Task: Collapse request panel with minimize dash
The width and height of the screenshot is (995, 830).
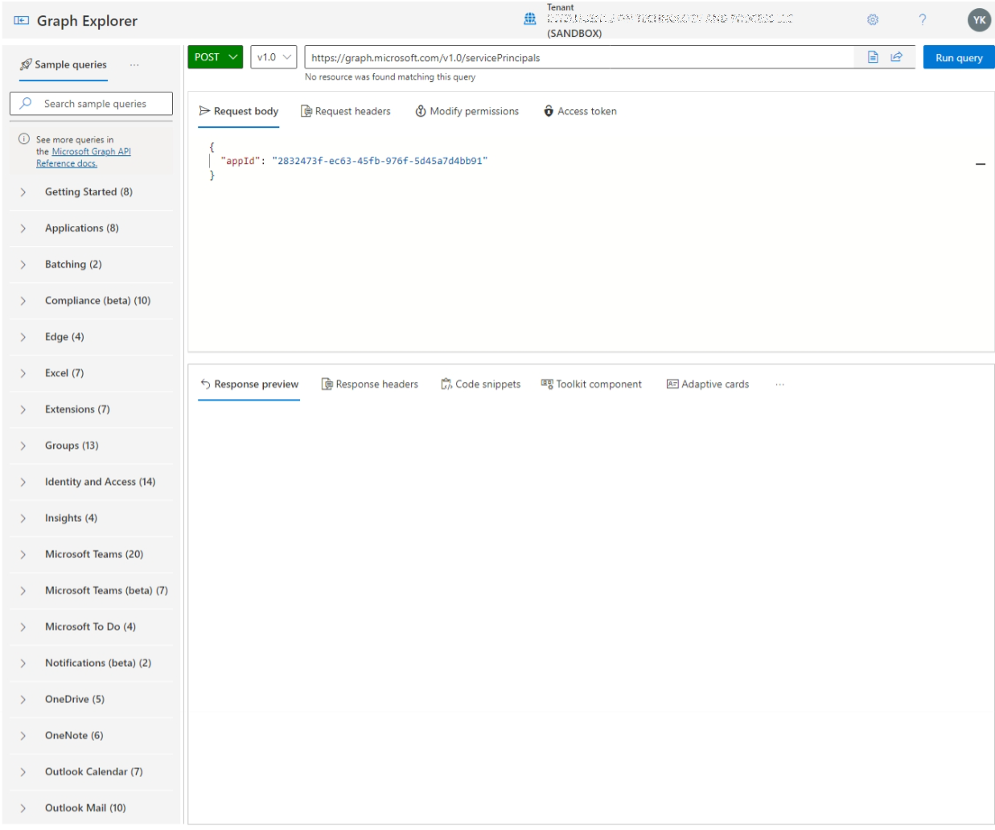Action: (x=981, y=164)
